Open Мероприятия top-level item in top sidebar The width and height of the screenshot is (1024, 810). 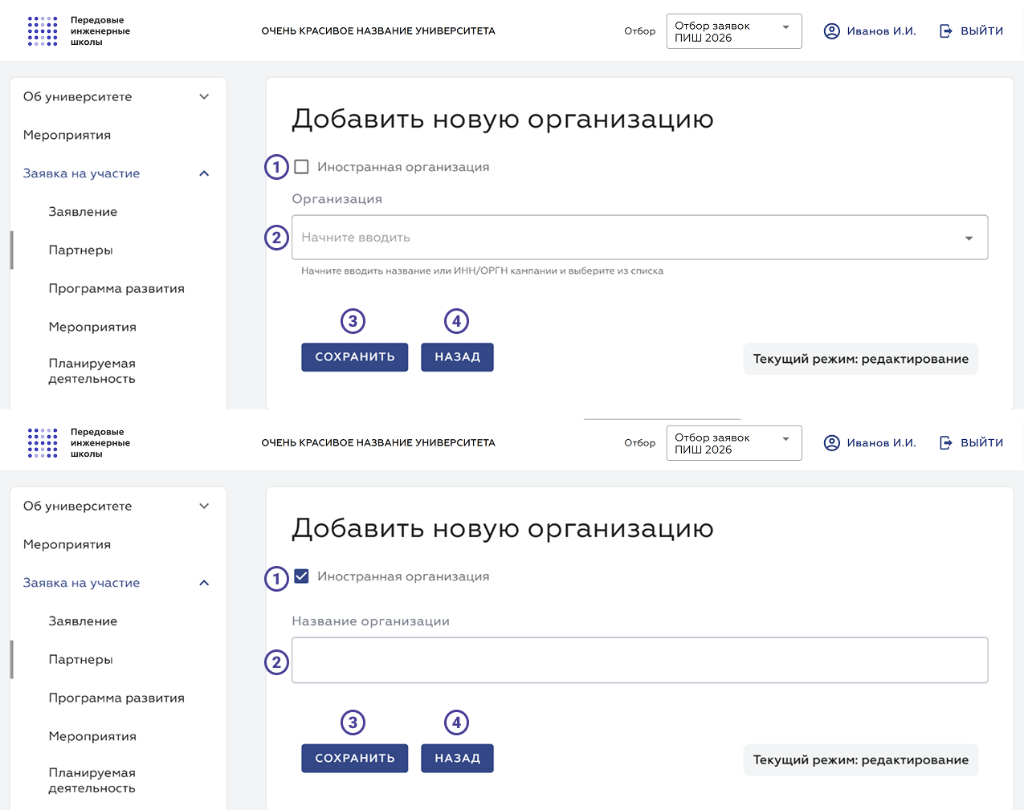67,135
